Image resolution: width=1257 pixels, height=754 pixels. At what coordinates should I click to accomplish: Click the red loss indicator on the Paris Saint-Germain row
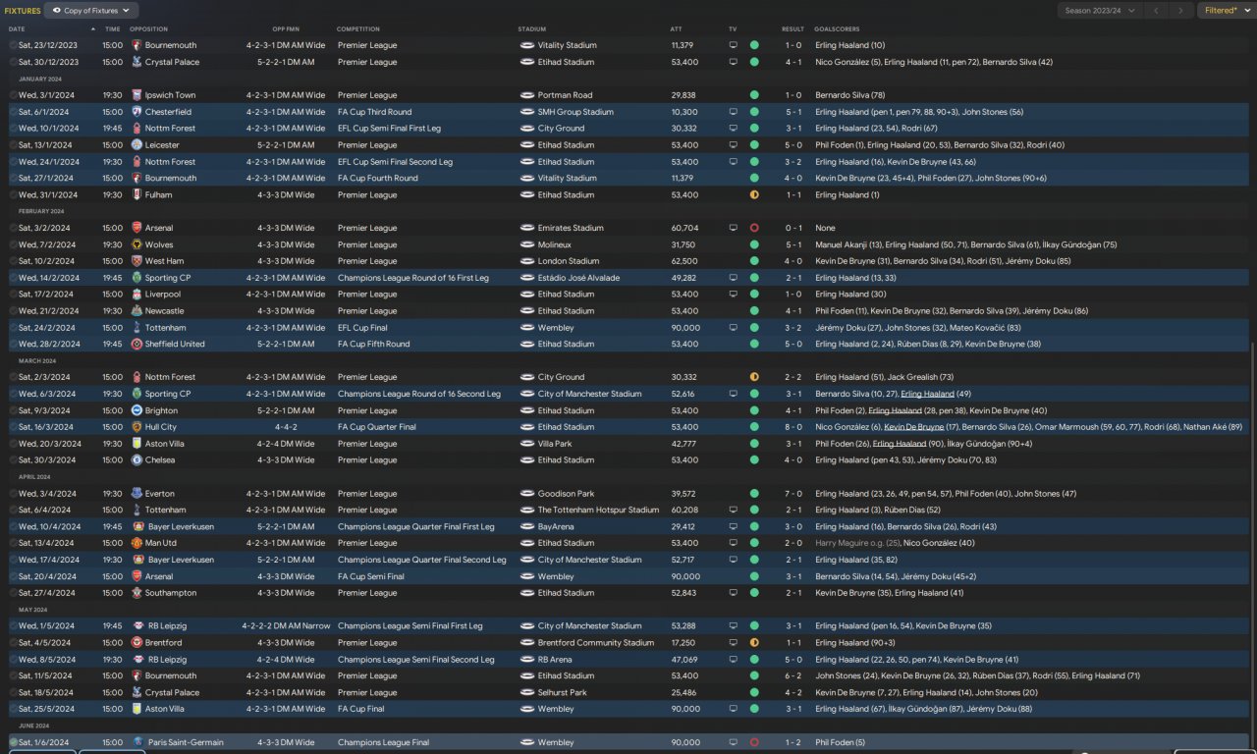tap(754, 742)
